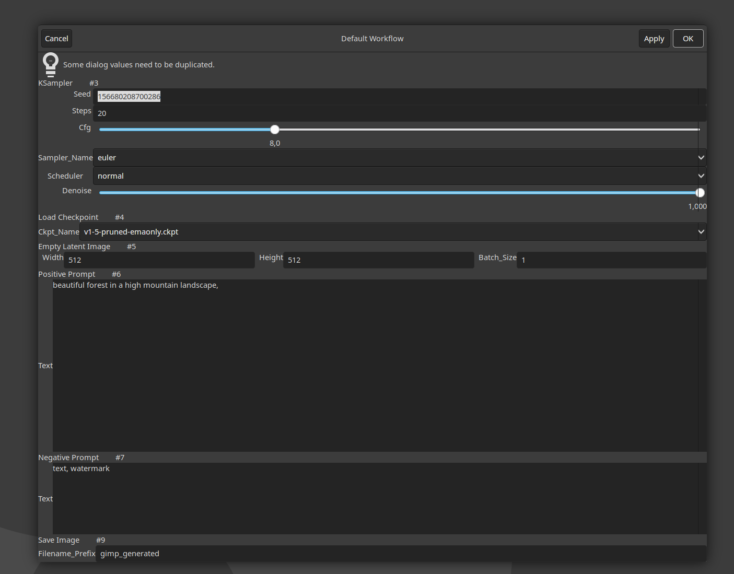
Task: Click the Cancel button
Action: (x=56, y=39)
